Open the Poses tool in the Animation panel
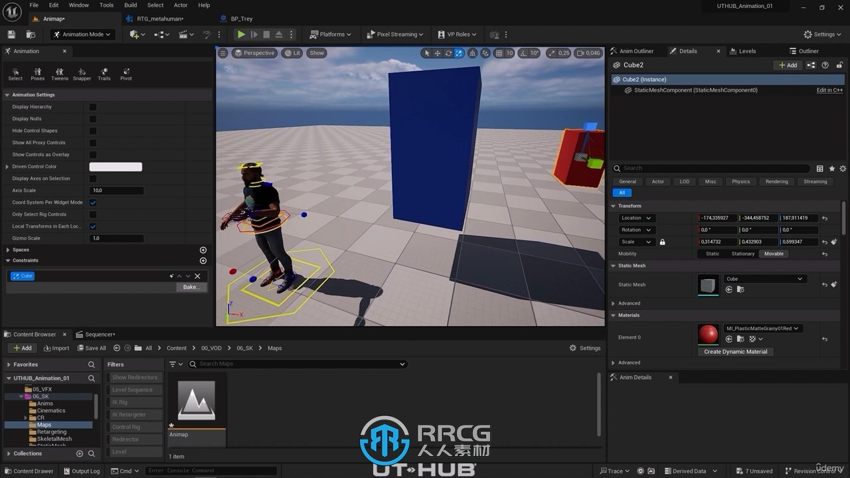850x478 pixels. coord(38,74)
